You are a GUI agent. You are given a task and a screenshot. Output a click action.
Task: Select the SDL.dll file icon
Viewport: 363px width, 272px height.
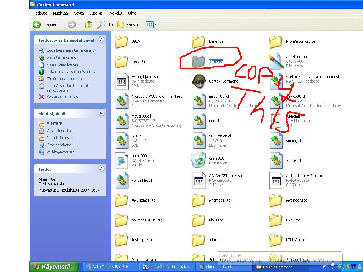[122, 141]
